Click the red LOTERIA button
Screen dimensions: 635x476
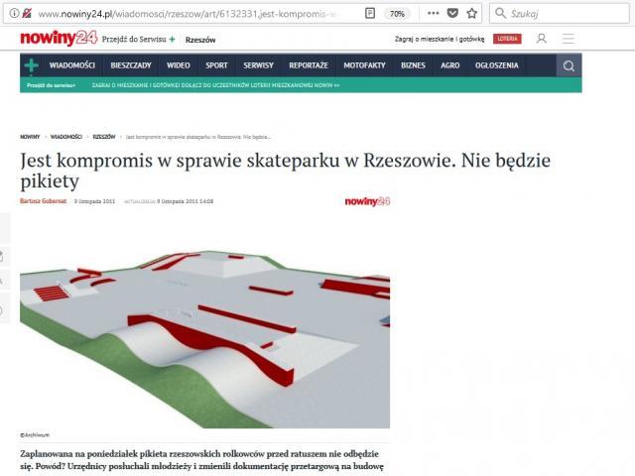pyautogui.click(x=507, y=39)
